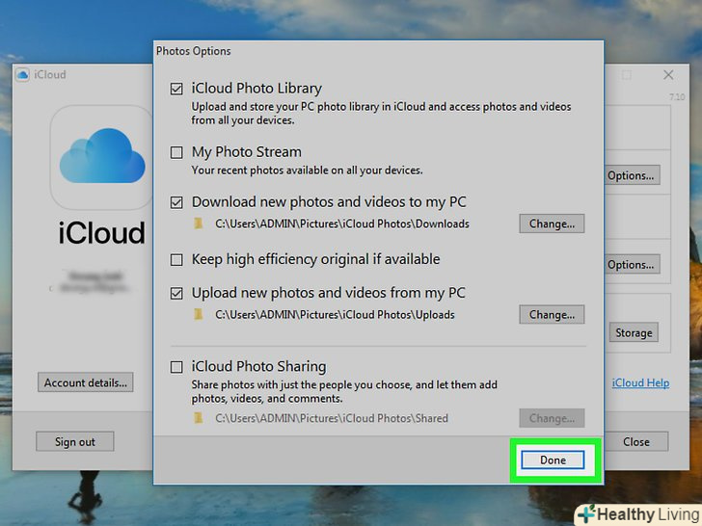
Task: Confirm photo options with Done button
Action: click(553, 460)
